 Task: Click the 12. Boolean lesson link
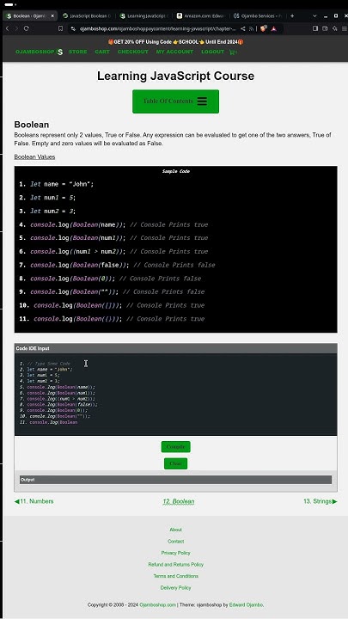pos(179,502)
